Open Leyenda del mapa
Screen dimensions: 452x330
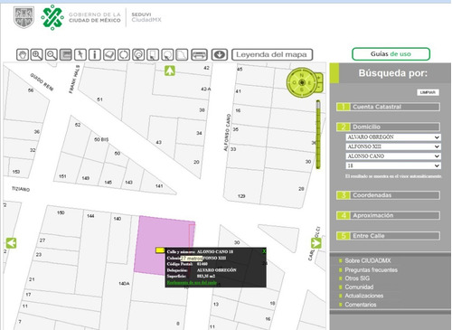272,55
